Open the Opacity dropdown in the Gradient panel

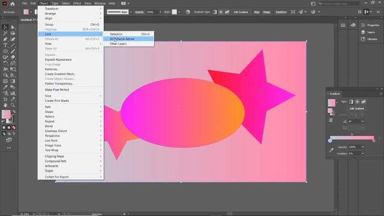coord(362,147)
